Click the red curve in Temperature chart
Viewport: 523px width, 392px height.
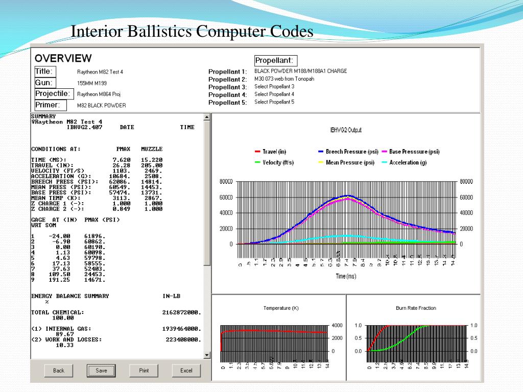coord(274,331)
